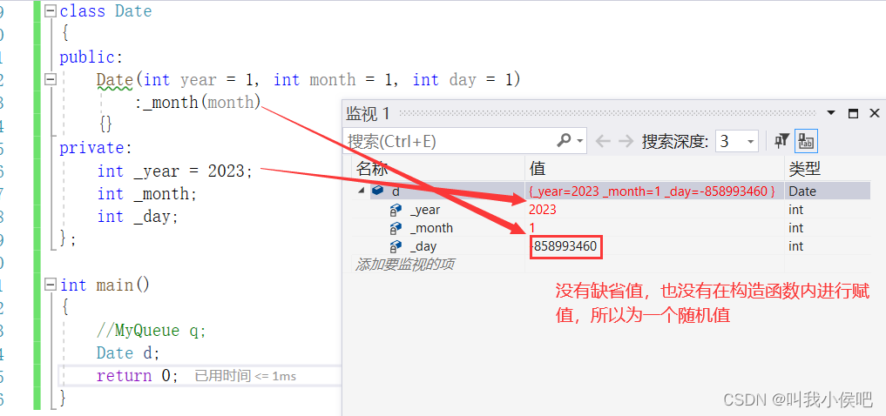The width and height of the screenshot is (886, 416).
Task: Close the 监视 1 panel
Action: (874, 113)
